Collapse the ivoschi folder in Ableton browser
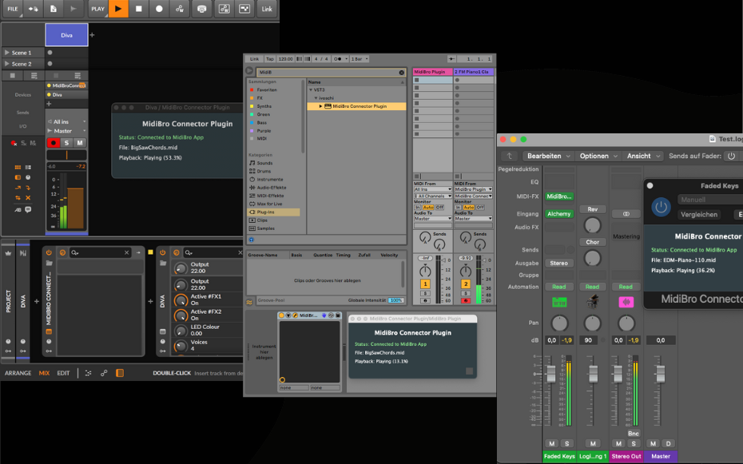Viewport: 743px width, 464px height. pyautogui.click(x=316, y=98)
